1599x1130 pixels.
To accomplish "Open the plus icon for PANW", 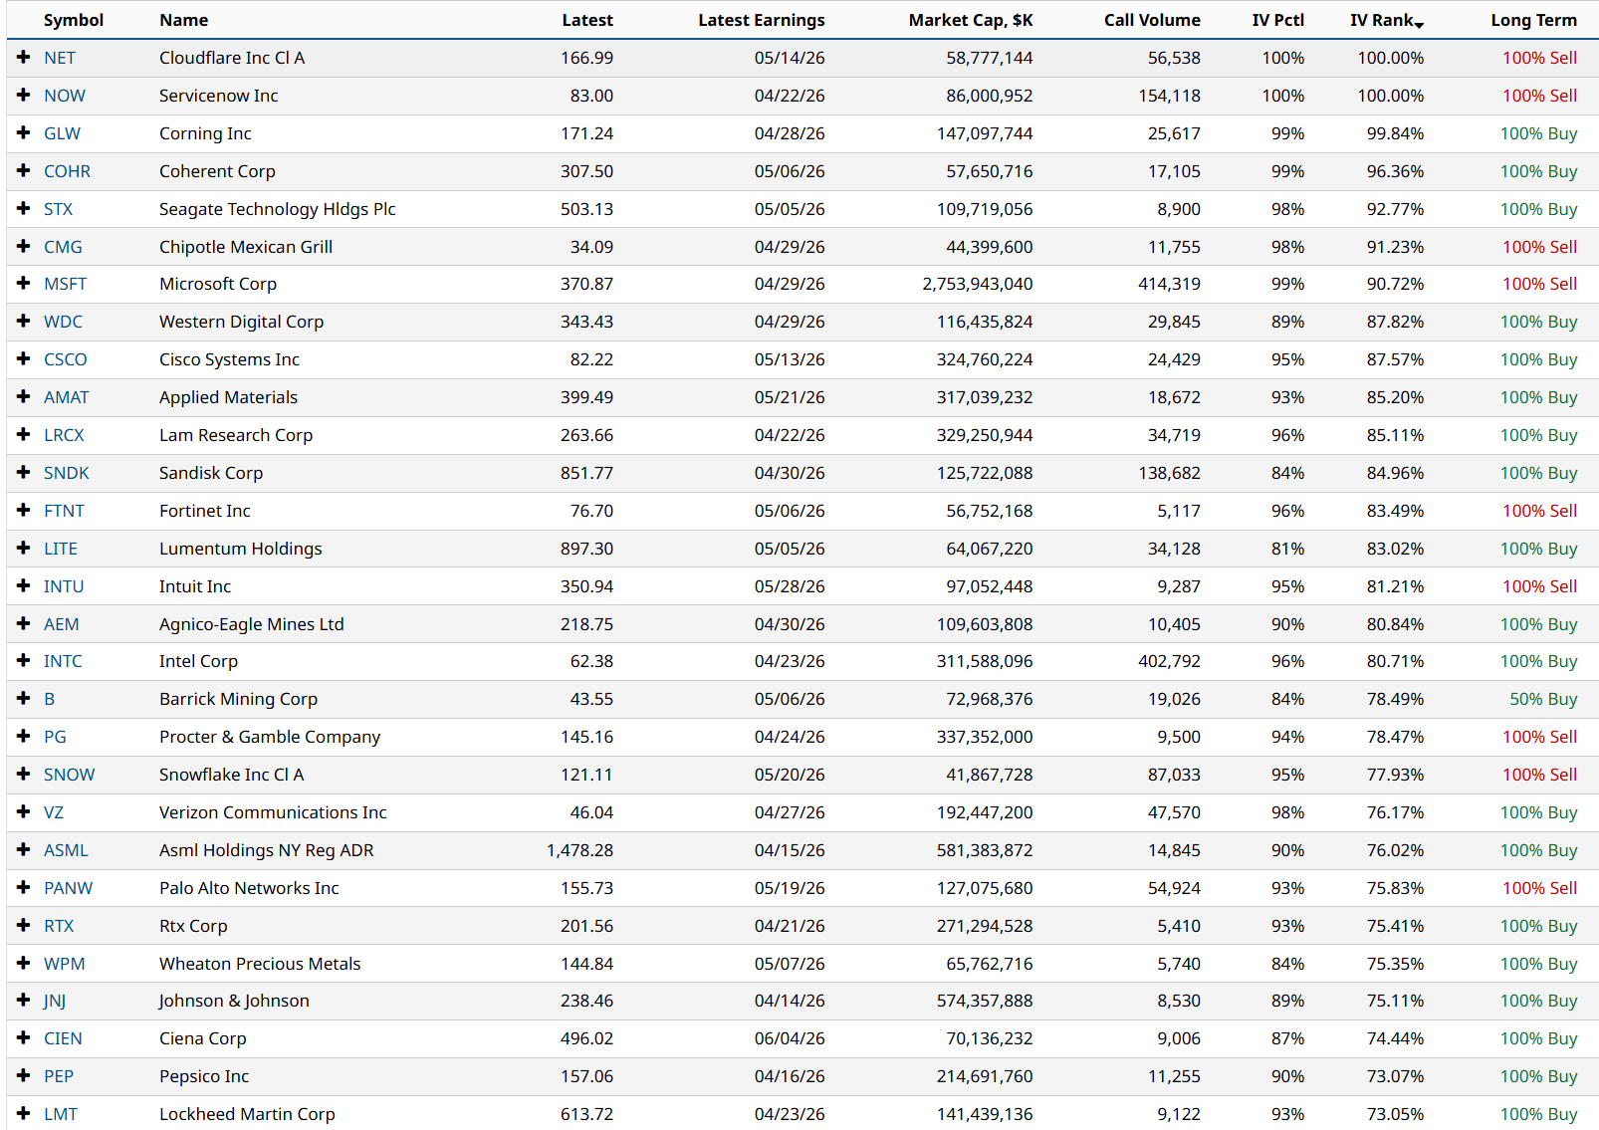I will point(23,888).
